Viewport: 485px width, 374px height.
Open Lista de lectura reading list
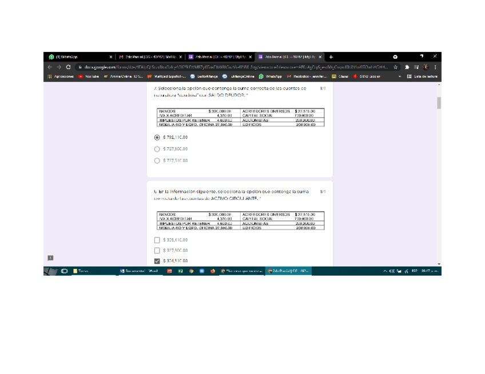click(422, 77)
